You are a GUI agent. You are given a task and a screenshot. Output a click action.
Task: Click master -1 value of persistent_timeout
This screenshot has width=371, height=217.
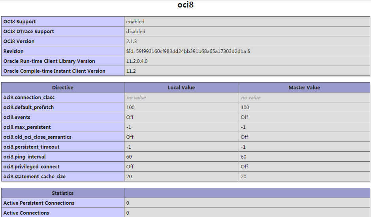click(x=243, y=147)
